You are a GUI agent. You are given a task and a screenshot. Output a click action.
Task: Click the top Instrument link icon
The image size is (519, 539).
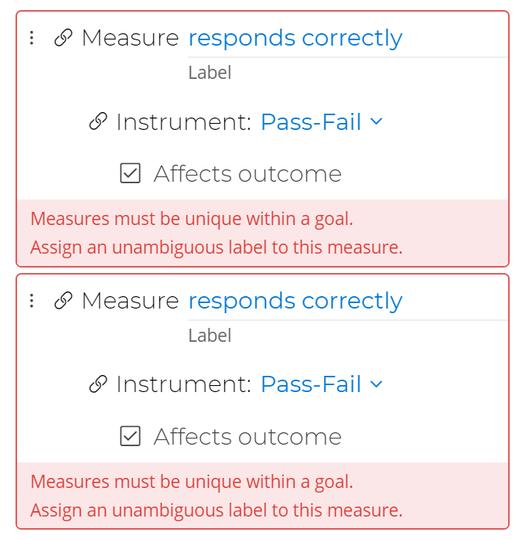point(98,122)
